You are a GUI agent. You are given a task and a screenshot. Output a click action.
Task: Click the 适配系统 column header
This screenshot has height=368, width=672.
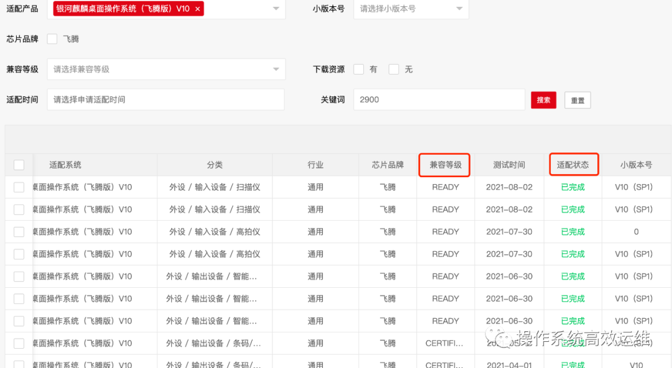(x=65, y=165)
